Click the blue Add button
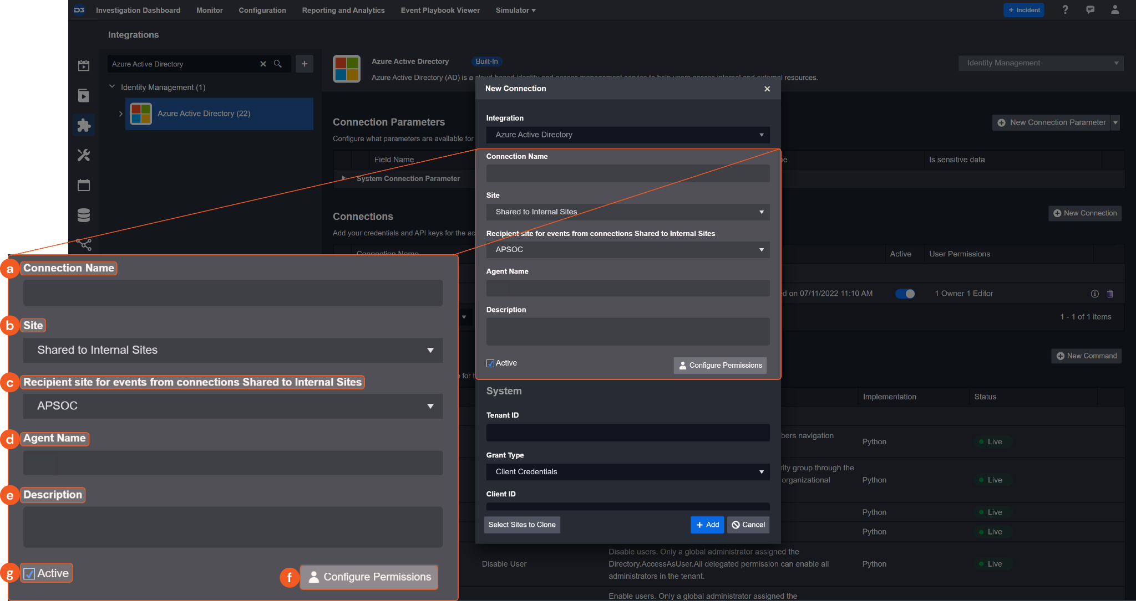The height and width of the screenshot is (601, 1136). (707, 525)
